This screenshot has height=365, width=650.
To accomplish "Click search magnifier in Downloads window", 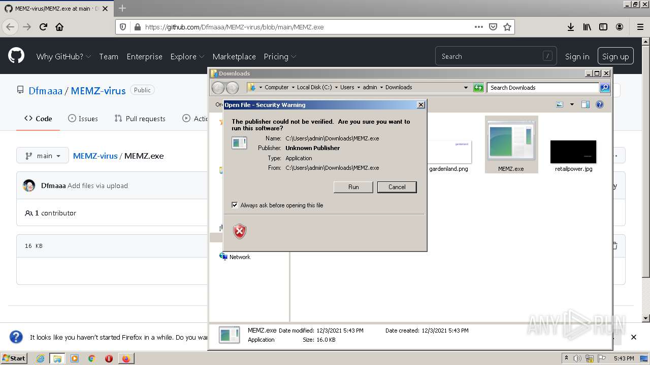I will (x=604, y=88).
